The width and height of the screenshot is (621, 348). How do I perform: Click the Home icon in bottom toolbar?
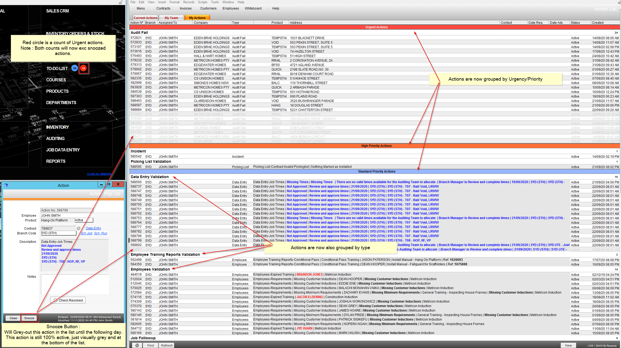137,345
